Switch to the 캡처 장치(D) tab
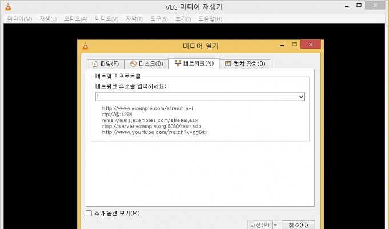 (245, 64)
